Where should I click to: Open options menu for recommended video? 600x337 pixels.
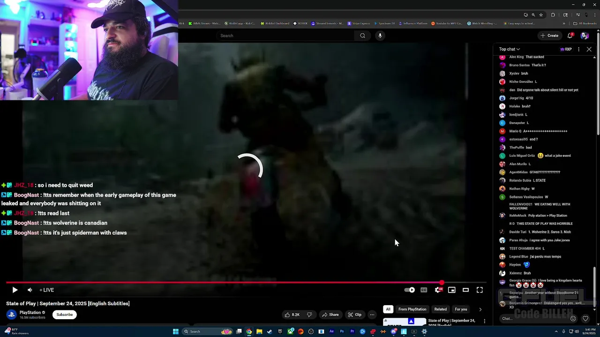click(x=484, y=321)
